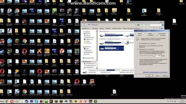Click the Steam icon in the taskbar
The width and height of the screenshot is (186, 104).
[x=26, y=101]
